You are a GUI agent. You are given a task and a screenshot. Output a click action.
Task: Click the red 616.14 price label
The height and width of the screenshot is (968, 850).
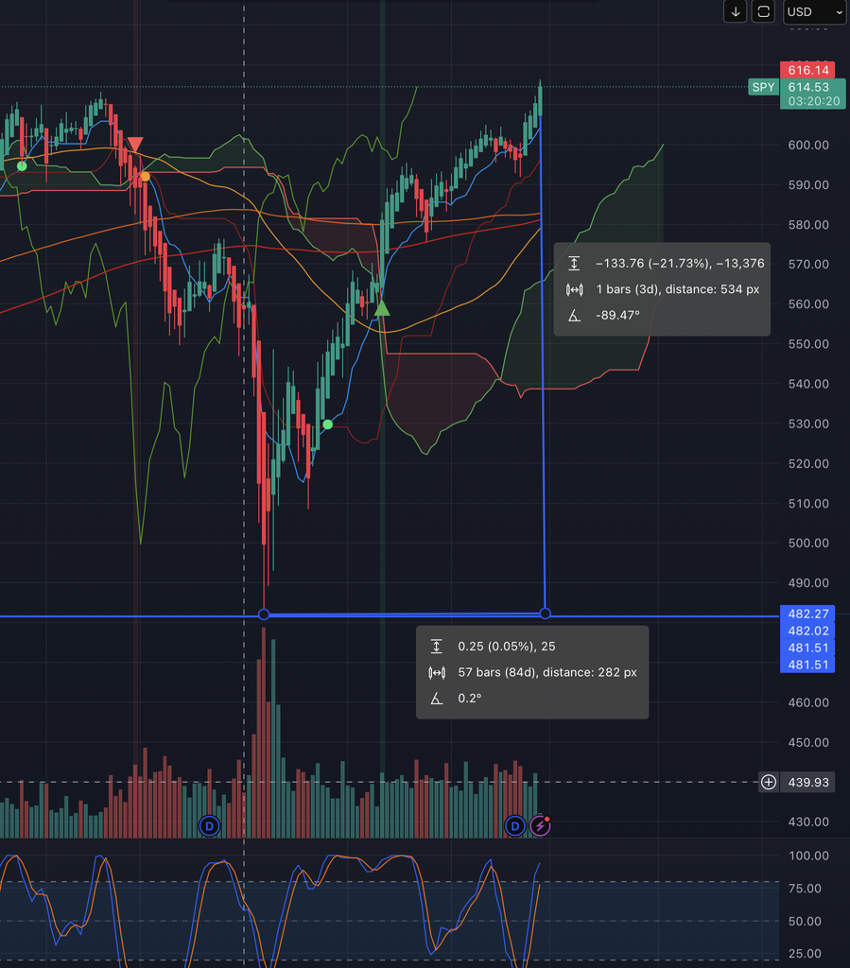click(807, 70)
